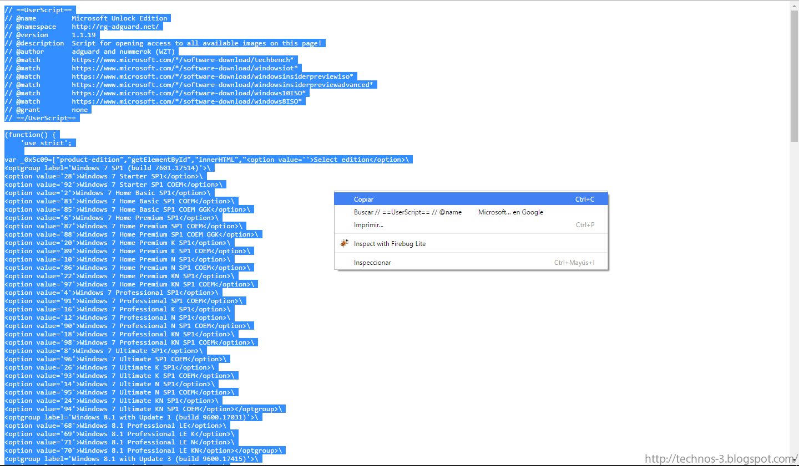Click the version number 1.1.19

tap(84, 35)
